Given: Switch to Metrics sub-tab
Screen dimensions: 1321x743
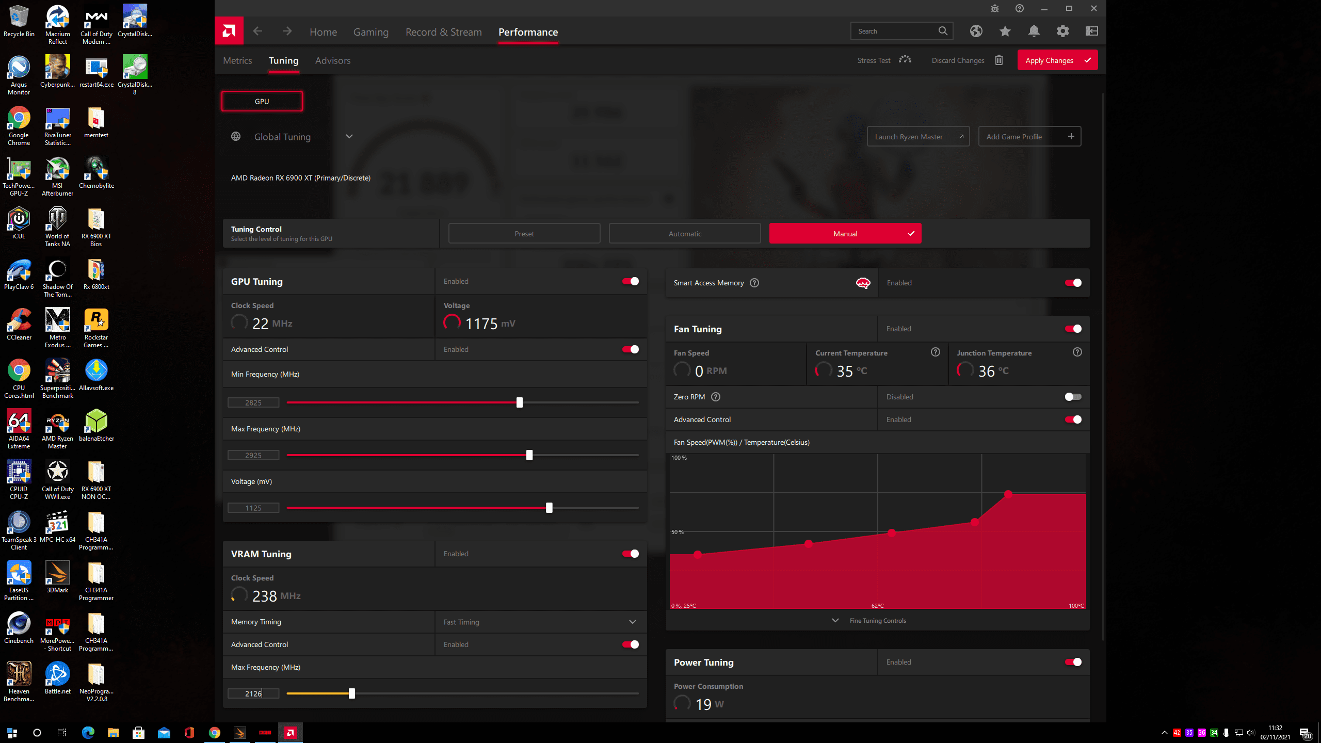Looking at the screenshot, I should pos(237,60).
